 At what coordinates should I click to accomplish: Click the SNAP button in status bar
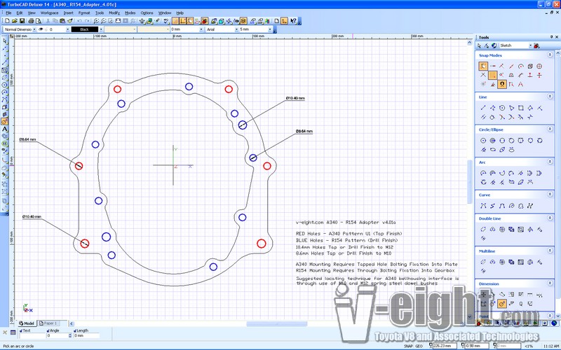click(x=408, y=346)
